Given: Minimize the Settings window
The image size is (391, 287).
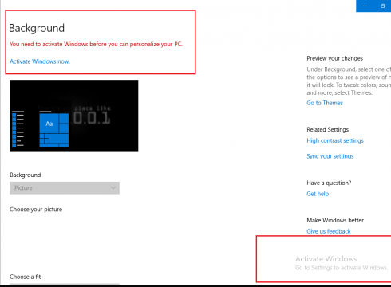Looking at the screenshot, I should (365, 6).
